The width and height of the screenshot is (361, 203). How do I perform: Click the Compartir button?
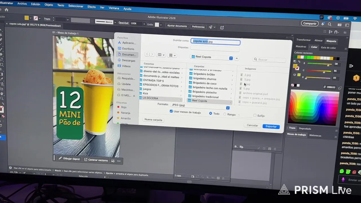pyautogui.click(x=310, y=24)
